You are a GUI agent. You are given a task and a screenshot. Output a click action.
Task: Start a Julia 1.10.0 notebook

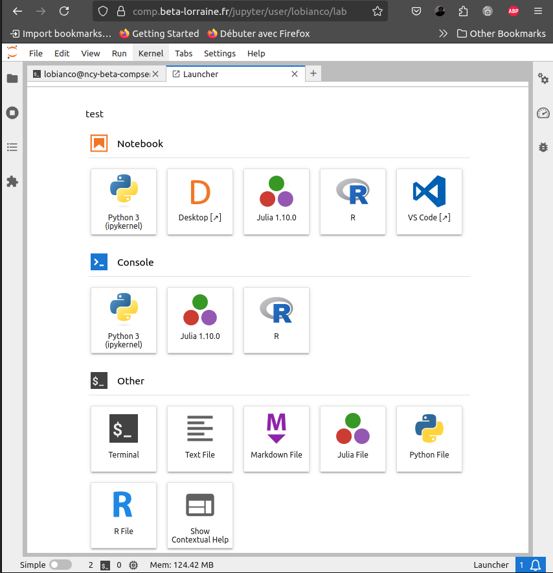(x=276, y=202)
